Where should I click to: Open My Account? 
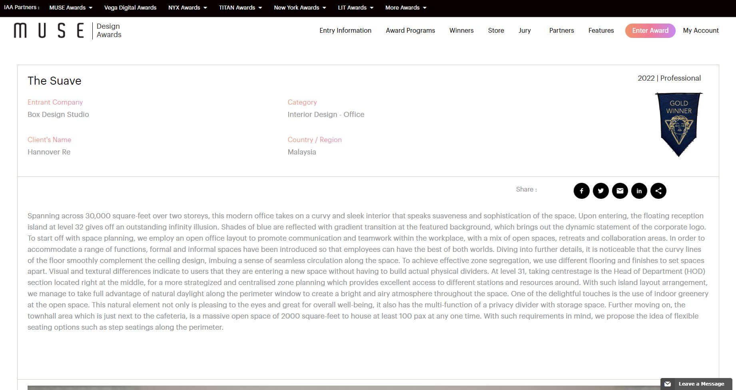tap(700, 30)
